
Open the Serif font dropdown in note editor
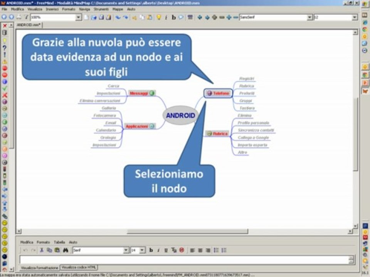(126, 250)
